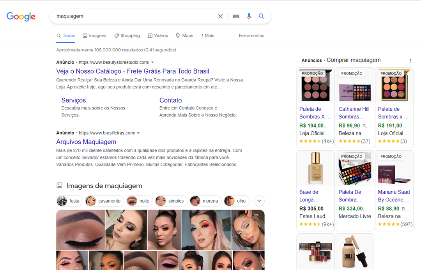The image size is (421, 270).
Task: Open the on-screen keyboard icon
Action: point(236,16)
